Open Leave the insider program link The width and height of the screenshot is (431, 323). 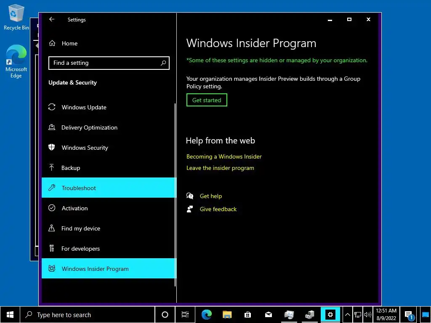tap(220, 168)
